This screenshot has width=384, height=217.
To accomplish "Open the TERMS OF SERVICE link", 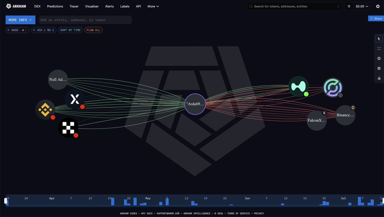I will [x=239, y=213].
